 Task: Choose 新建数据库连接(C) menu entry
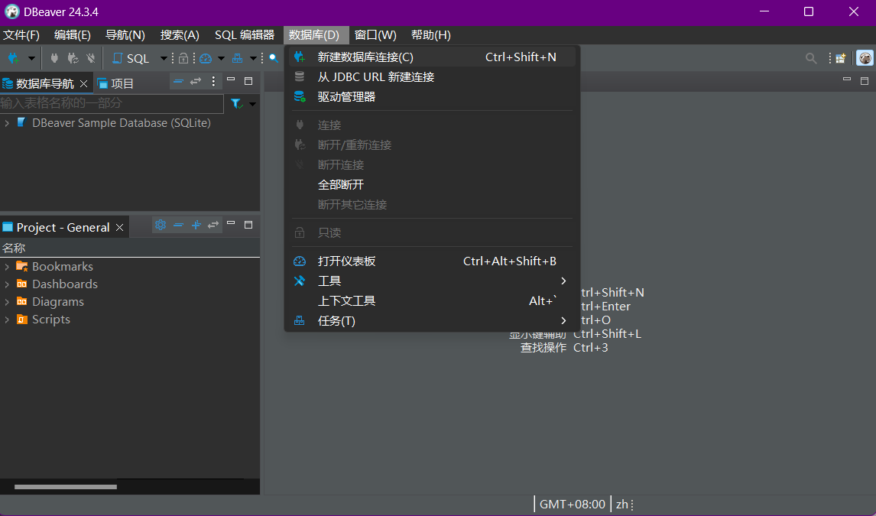[x=432, y=57]
